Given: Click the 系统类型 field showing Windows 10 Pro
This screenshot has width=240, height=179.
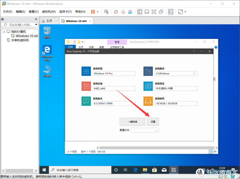Looking at the screenshot, I should pos(114,73).
